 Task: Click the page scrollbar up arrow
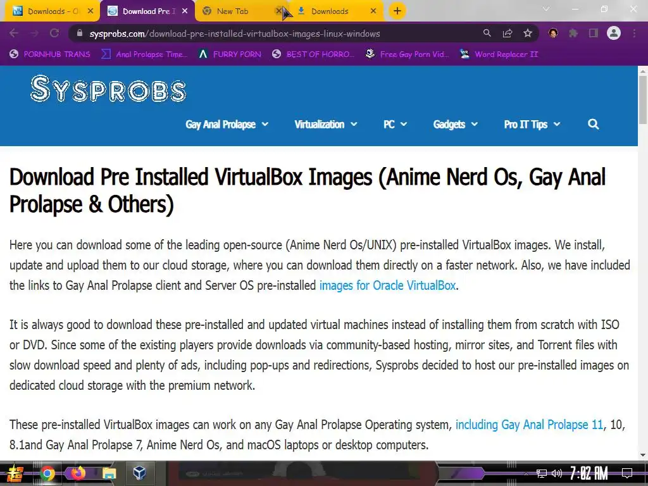(643, 71)
